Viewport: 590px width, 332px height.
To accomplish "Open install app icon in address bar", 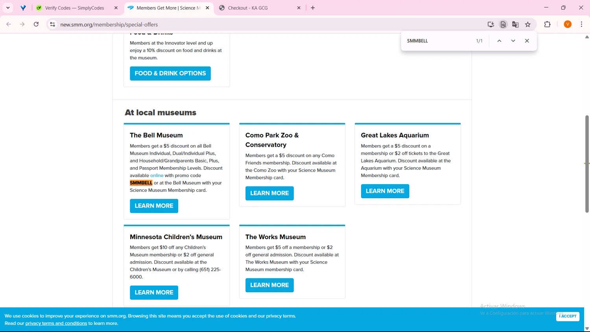I will click(x=491, y=24).
